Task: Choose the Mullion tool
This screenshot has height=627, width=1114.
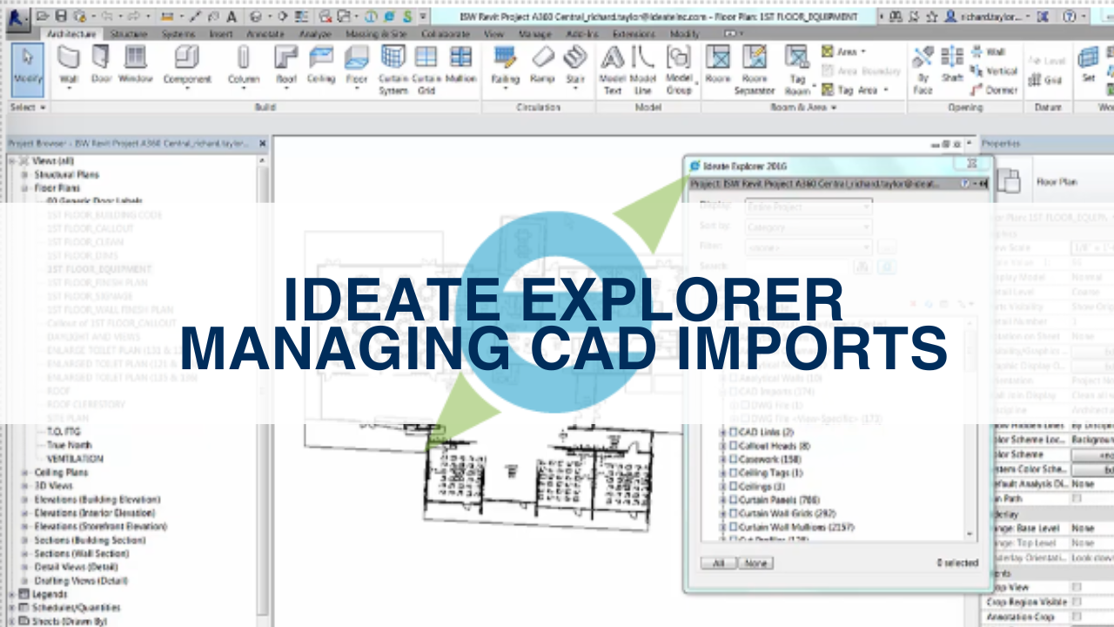Action: coord(460,65)
